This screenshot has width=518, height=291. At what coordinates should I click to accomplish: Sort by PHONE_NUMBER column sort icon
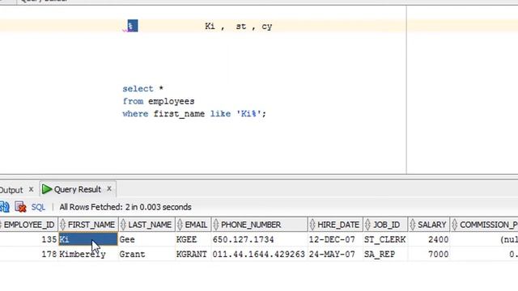pyautogui.click(x=216, y=225)
